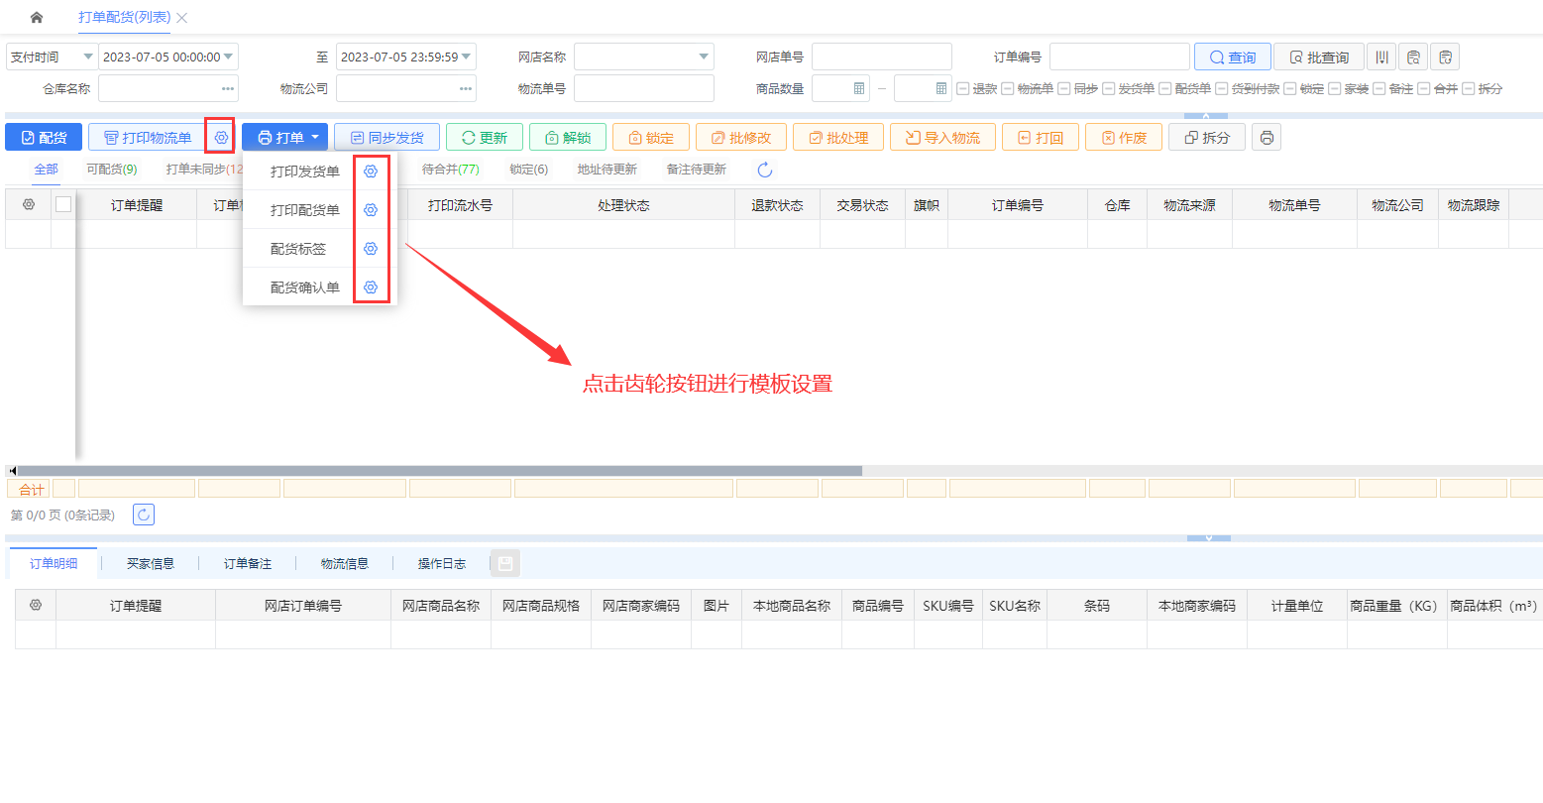Click the 网店单号 input field
1543x803 pixels.
(882, 57)
